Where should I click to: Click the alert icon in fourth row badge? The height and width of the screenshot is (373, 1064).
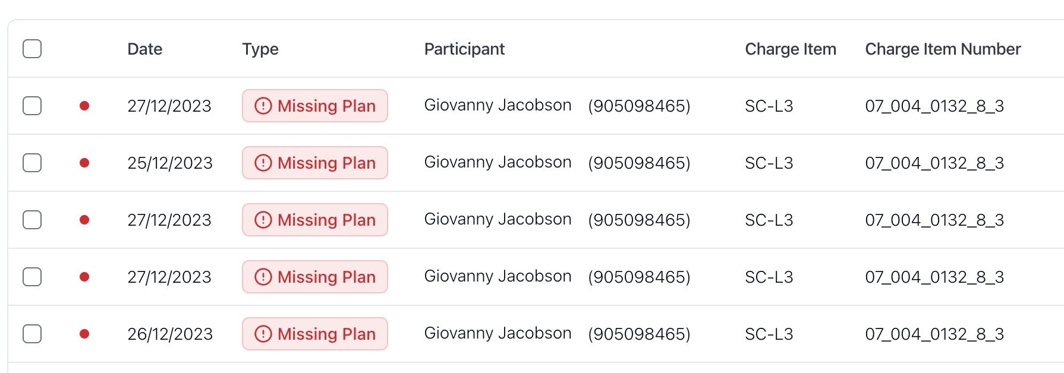(x=263, y=277)
